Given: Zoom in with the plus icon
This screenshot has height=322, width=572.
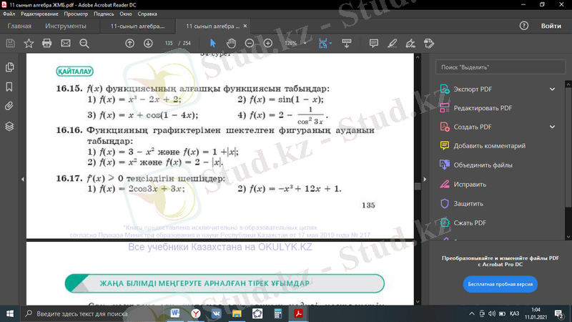Looking at the screenshot, I should [268, 43].
